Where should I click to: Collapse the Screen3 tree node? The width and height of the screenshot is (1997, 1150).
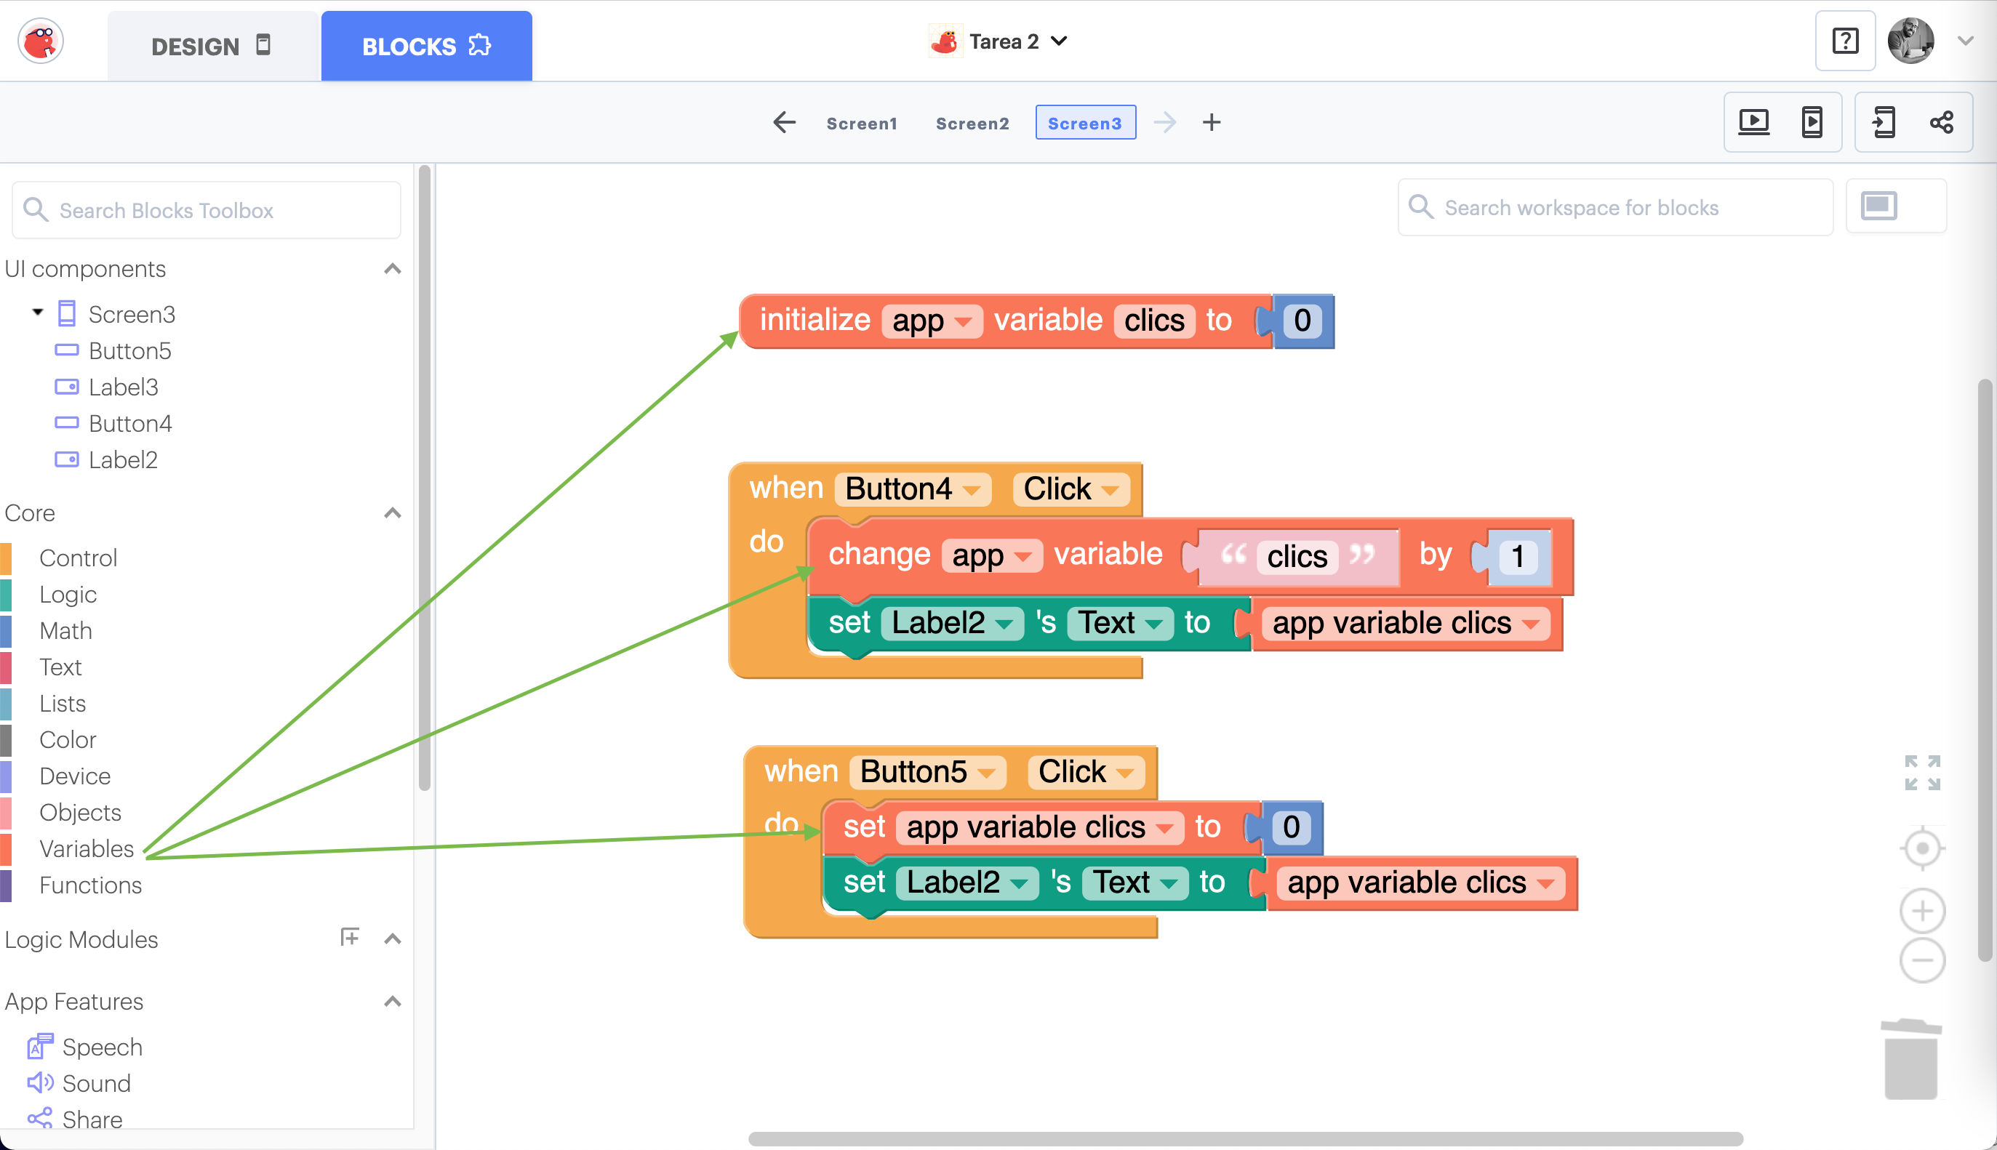(37, 313)
